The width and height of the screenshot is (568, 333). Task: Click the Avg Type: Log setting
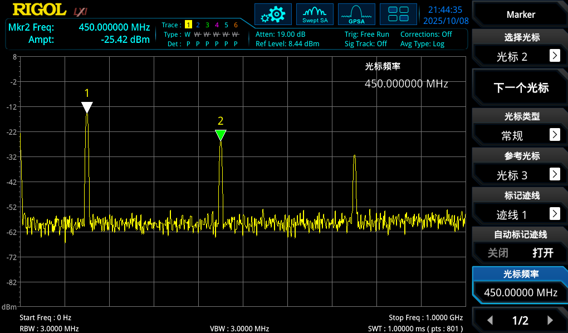(x=422, y=44)
